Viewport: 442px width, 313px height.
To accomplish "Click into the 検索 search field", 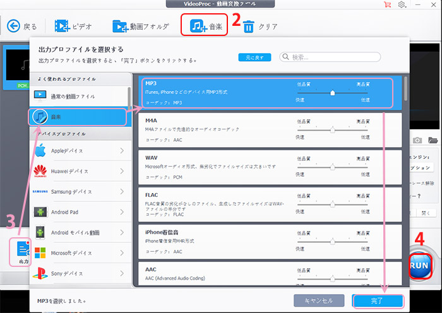I will [330, 57].
